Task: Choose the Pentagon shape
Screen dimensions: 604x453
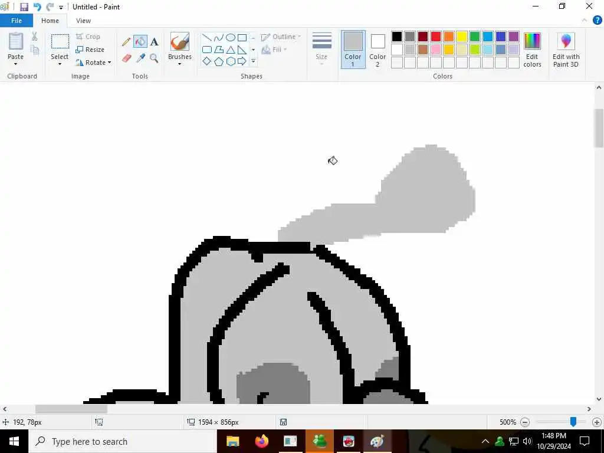Action: (x=219, y=61)
